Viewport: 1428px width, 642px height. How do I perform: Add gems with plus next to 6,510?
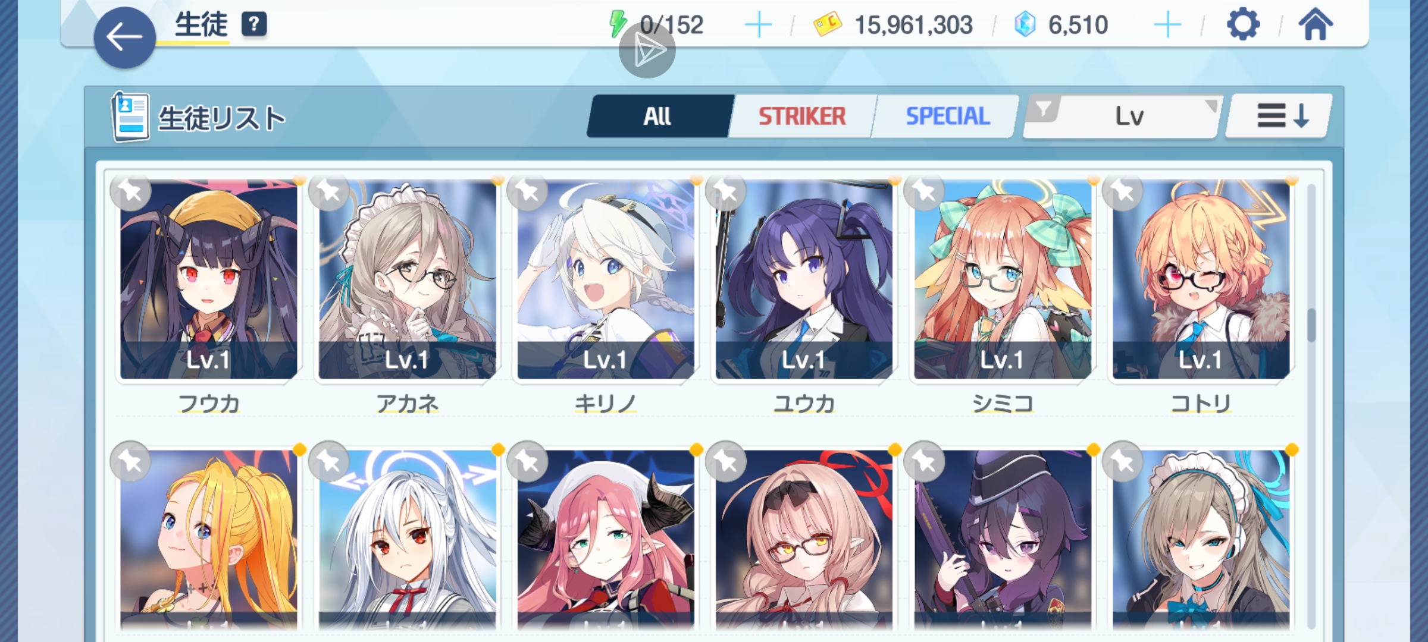(x=1167, y=26)
